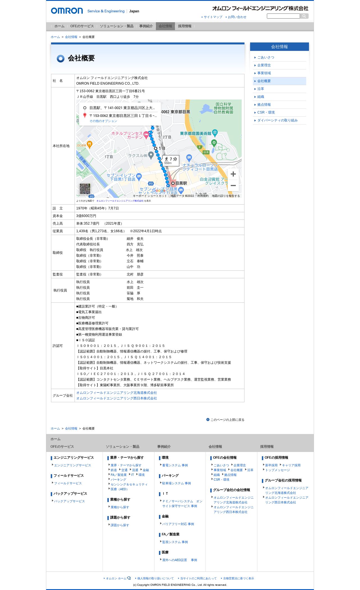Open 古物営業法に基づく表示 footer link
This screenshot has width=360, height=590.
[238, 578]
